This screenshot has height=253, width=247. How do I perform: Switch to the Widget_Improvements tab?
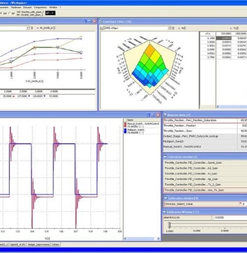[x=39, y=244]
